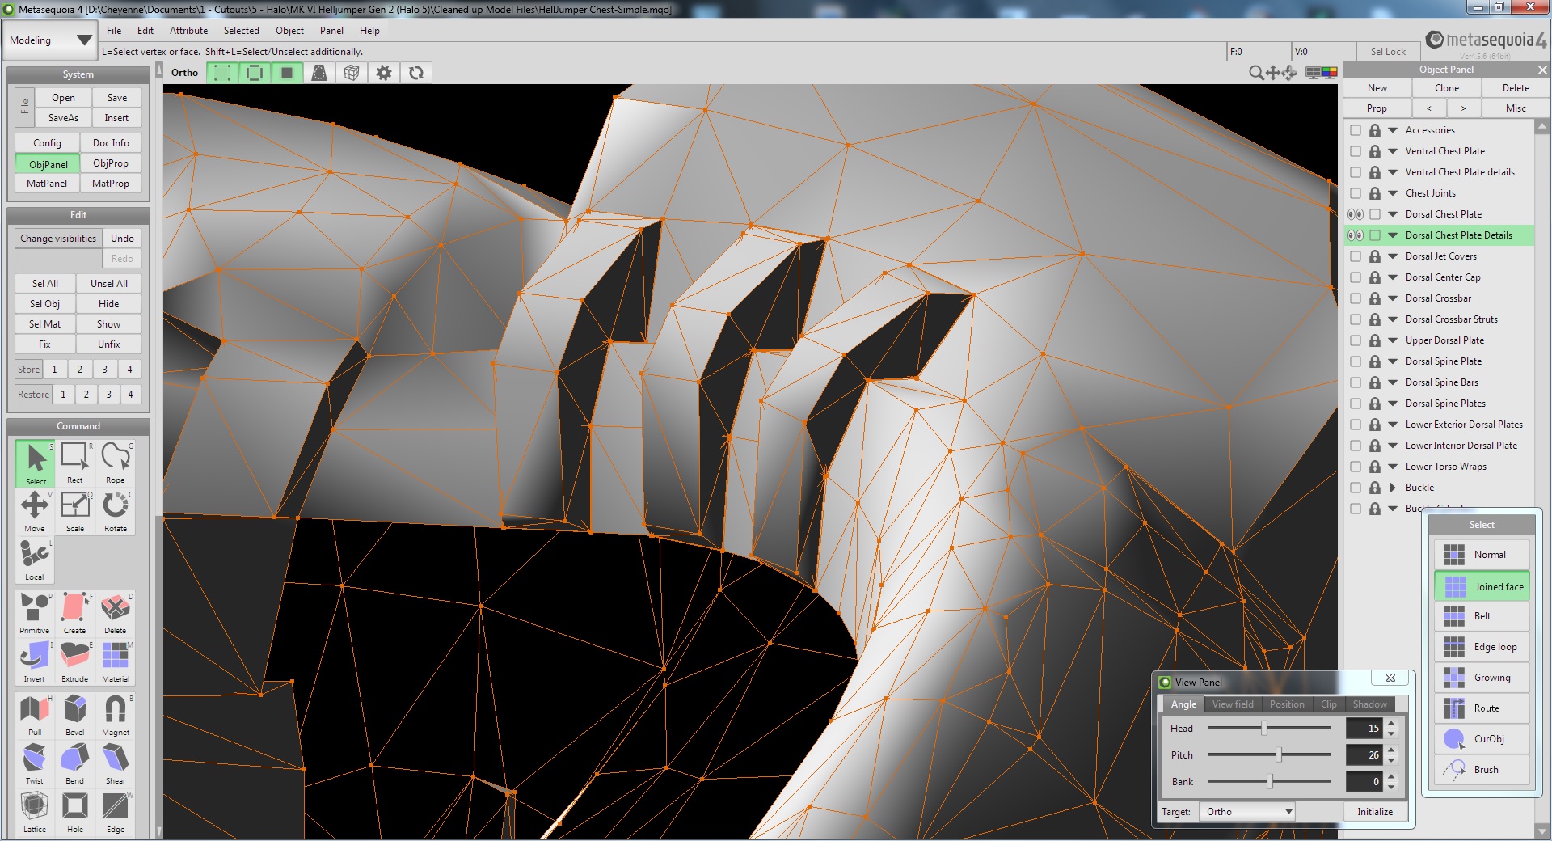The image size is (1552, 841).
Task: Click the Pitch slider handle
Action: 1279,754
